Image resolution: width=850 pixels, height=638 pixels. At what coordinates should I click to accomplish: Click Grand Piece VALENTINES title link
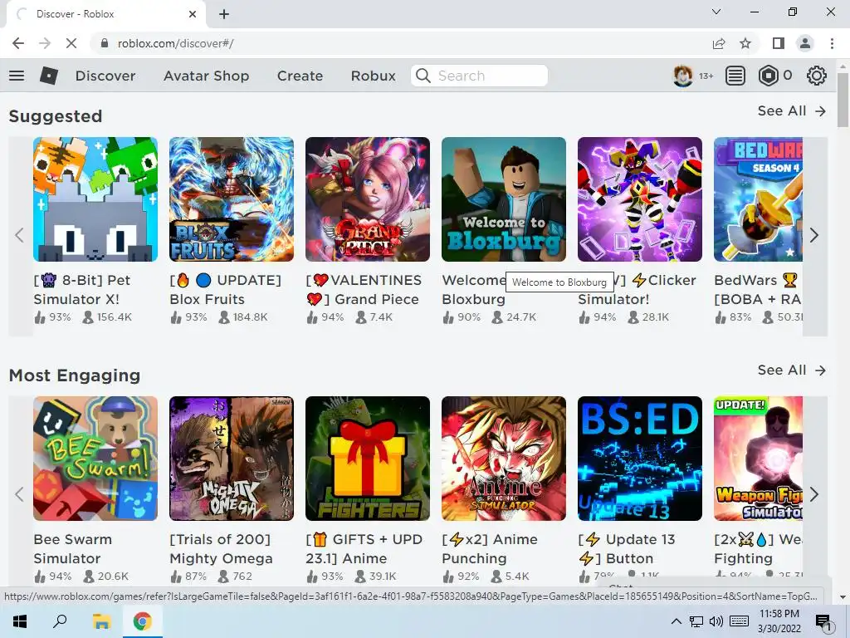364,290
